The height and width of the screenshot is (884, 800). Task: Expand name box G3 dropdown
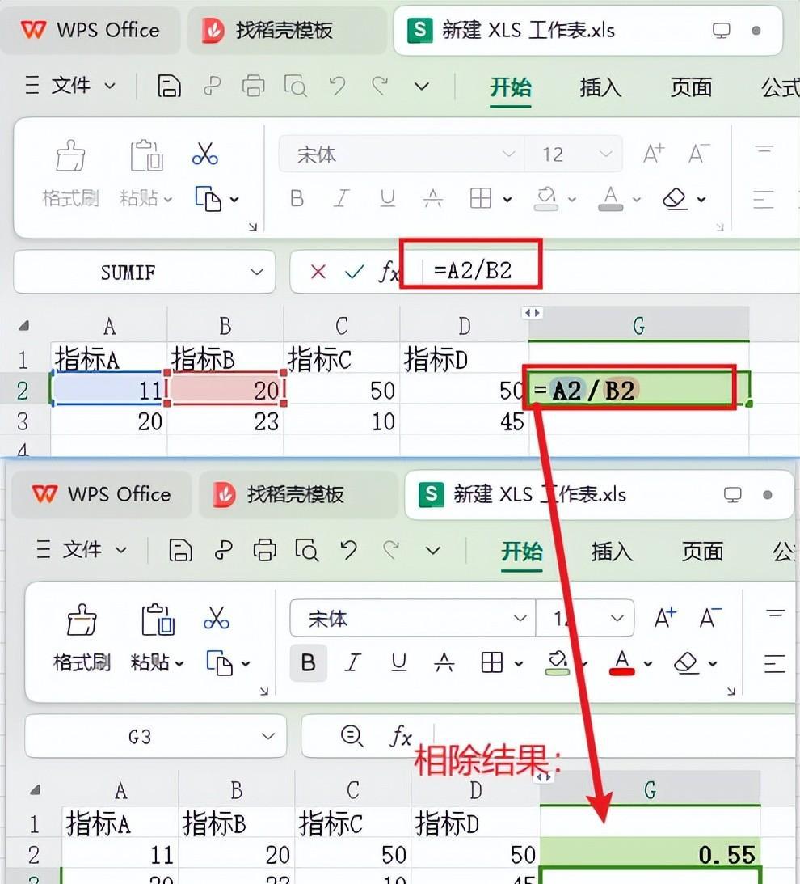[x=268, y=736]
